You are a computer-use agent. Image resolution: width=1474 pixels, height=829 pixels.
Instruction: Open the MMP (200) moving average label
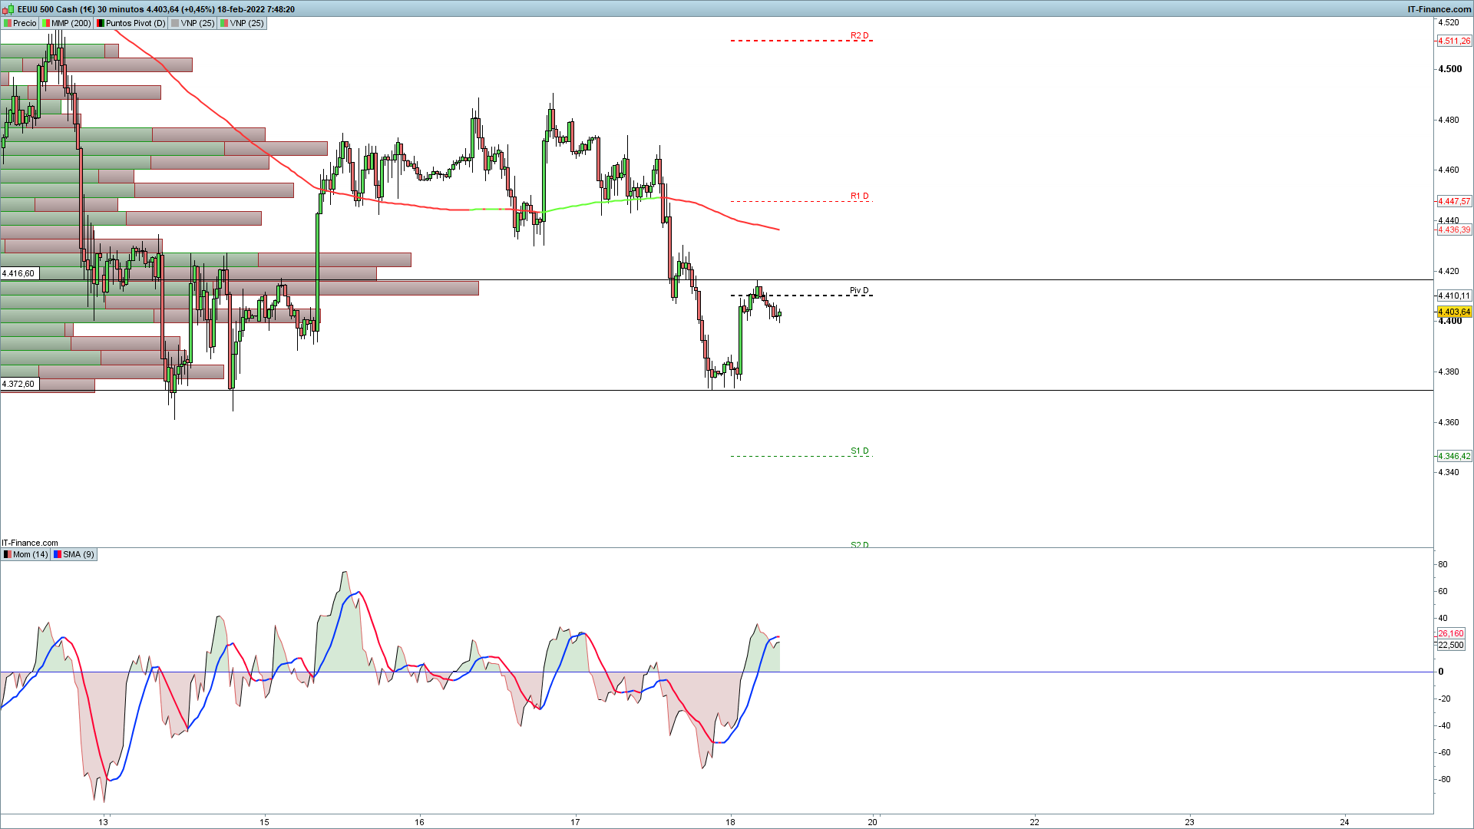pyautogui.click(x=67, y=23)
